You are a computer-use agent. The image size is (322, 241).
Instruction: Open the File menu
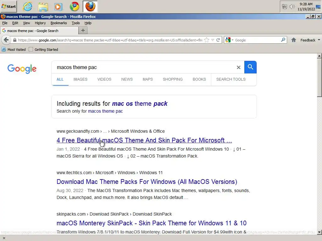click(5, 23)
